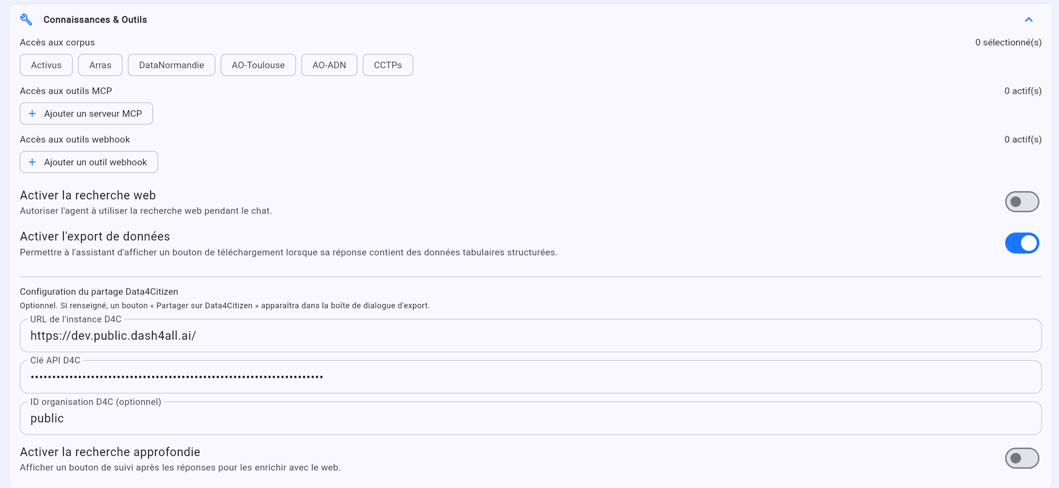This screenshot has width=1059, height=488.
Task: Click the URL de l'instance D4C field
Action: pos(531,335)
